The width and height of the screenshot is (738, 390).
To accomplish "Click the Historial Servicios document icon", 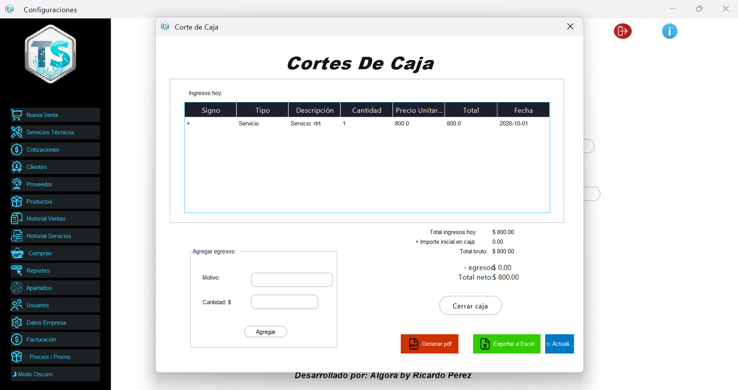I will [17, 236].
